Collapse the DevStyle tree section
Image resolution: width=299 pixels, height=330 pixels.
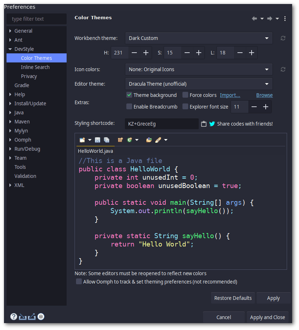10,49
